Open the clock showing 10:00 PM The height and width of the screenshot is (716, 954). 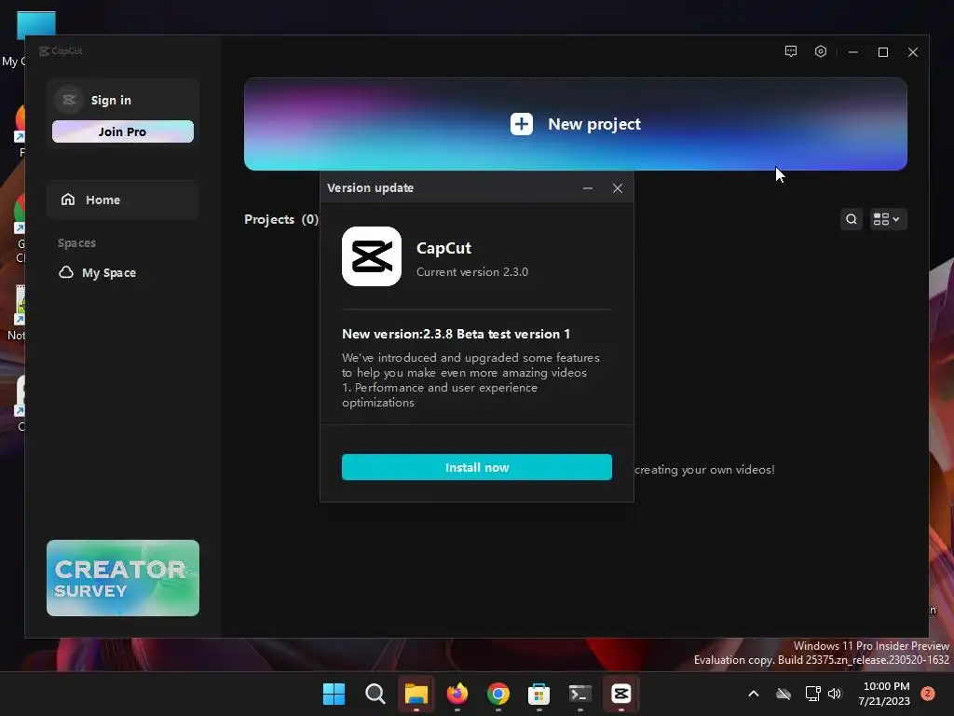885,694
